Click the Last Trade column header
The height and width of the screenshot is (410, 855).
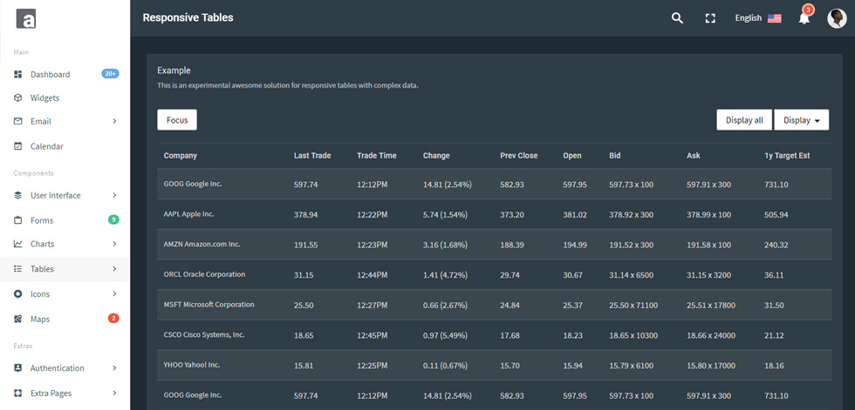point(312,156)
